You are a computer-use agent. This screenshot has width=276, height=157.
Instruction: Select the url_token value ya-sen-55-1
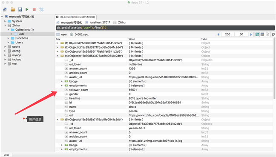pyautogui.click(x=137, y=128)
